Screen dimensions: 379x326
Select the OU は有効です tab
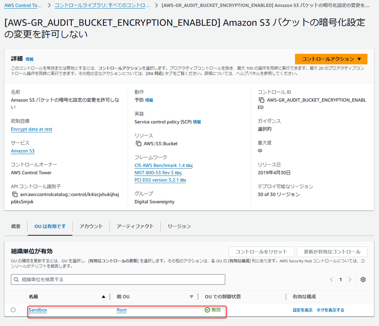(x=50, y=226)
